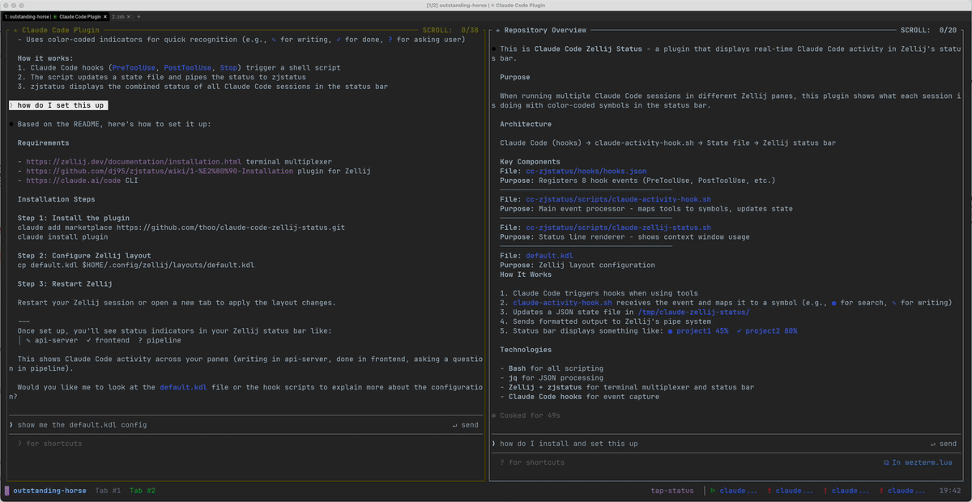Click the outstanding-horse session name in status bar
The height and width of the screenshot is (502, 972).
(49, 491)
